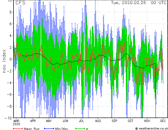The height and width of the screenshot is (130, 168).
Task: Click the DEC x-axis month label
Action: coord(163,121)
